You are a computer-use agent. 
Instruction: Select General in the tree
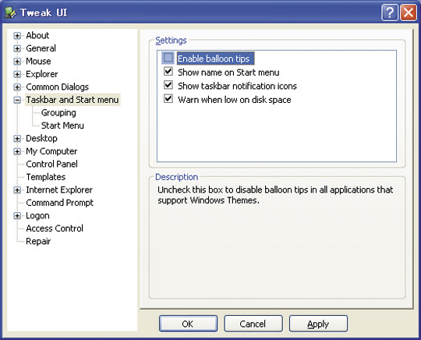click(x=41, y=48)
